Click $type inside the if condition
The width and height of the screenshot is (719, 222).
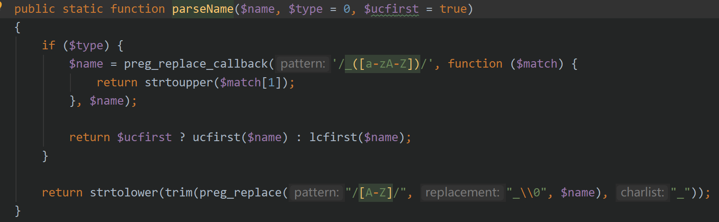click(86, 46)
